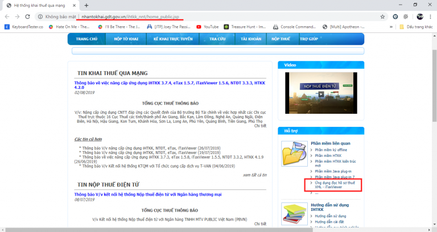Click the not-secure site info icon
437x232 pixels.
pyautogui.click(x=40, y=16)
